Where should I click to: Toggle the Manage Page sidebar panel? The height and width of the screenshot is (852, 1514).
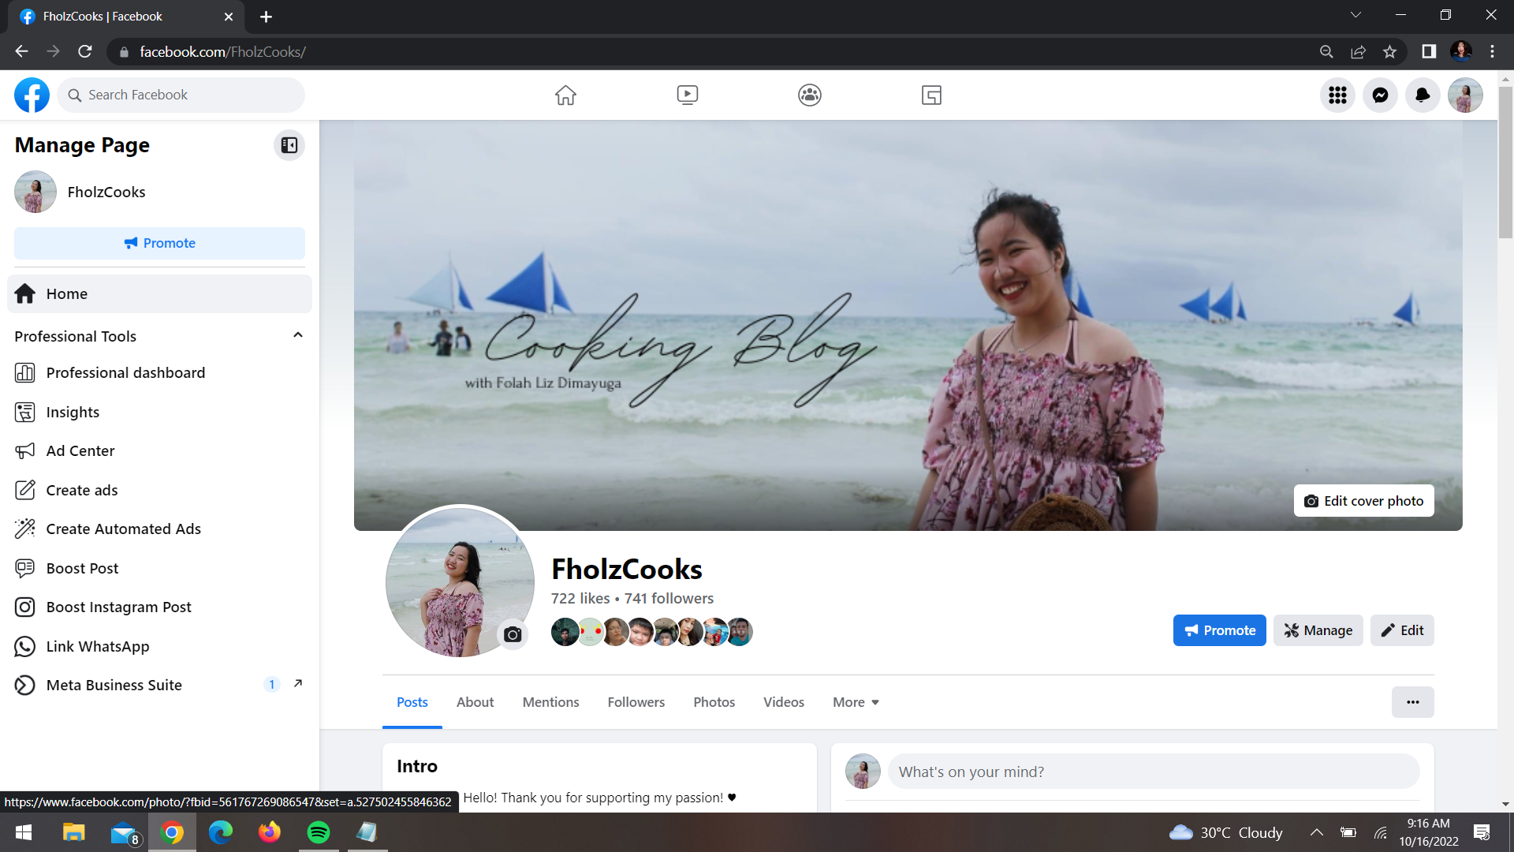(x=289, y=145)
